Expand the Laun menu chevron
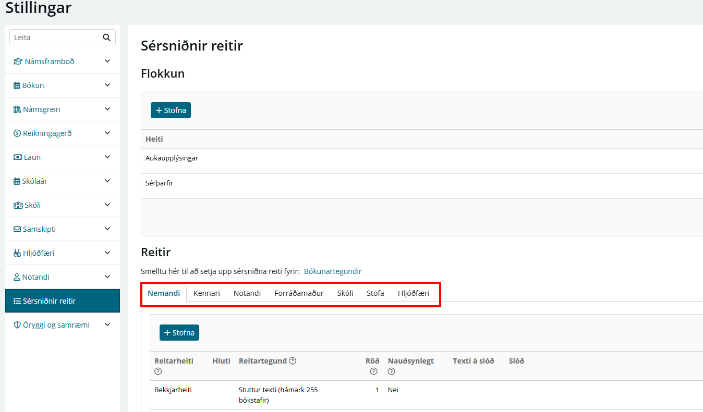Viewport: 703px width, 412px height. pyautogui.click(x=107, y=157)
